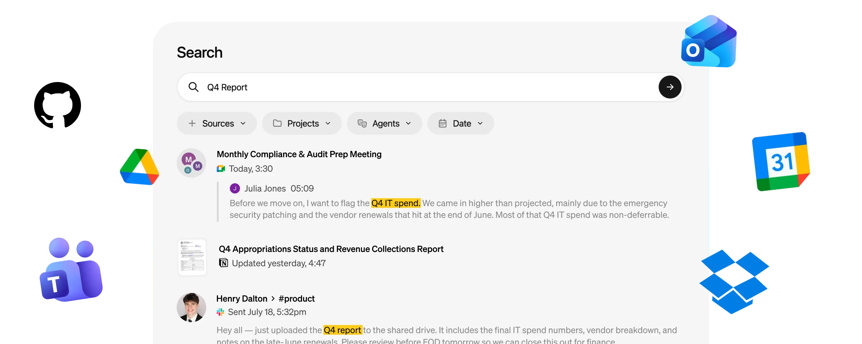Click the Google Meet icon beside Today, 3:30

pyautogui.click(x=221, y=169)
